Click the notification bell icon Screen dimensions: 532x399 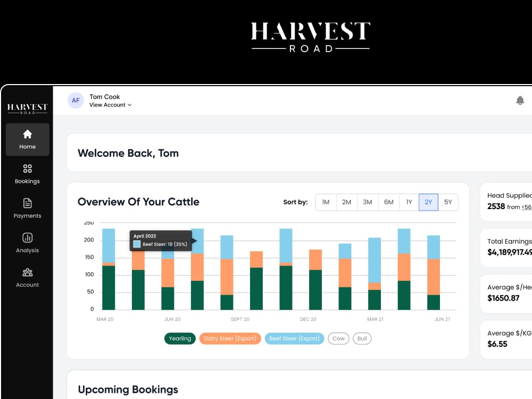(520, 101)
